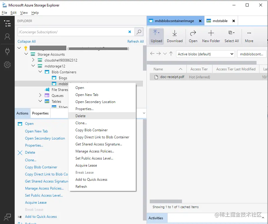Select the Explorer icon in the sidebar
Image resolution: width=268 pixels, height=224 pixels.
point(7,23)
